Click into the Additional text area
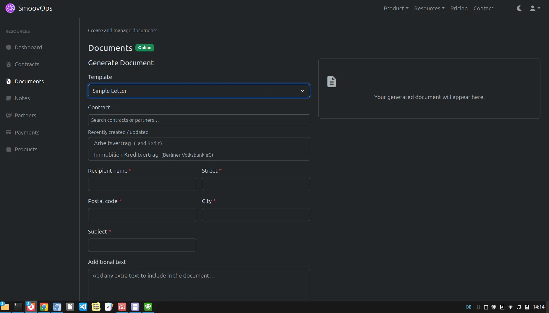Screen dimensions: 549x313 click(x=199, y=285)
